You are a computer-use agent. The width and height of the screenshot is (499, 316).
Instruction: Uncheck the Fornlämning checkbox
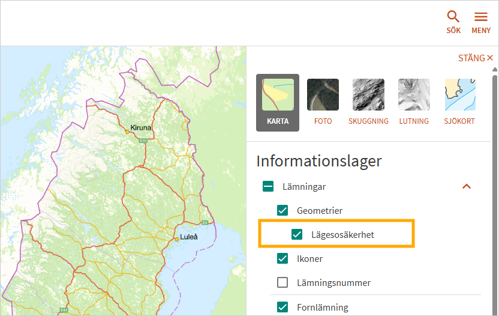[282, 307]
